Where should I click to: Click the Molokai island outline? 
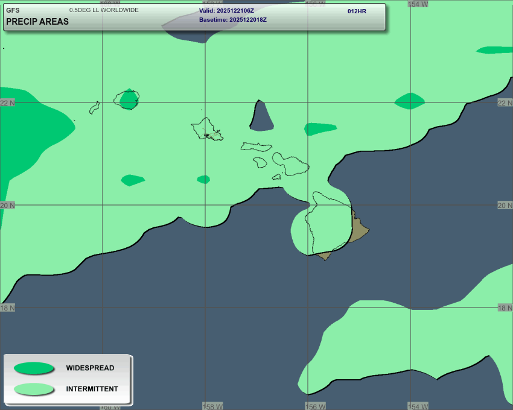point(256,147)
